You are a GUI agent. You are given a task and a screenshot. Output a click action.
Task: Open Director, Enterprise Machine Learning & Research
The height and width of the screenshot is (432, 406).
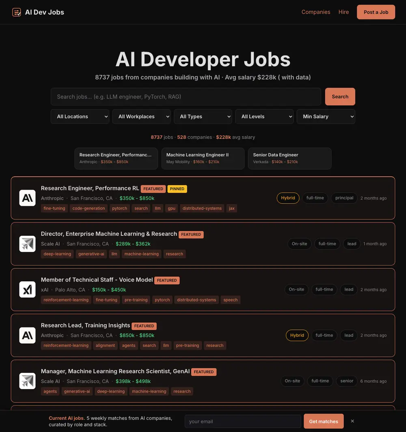pos(109,234)
